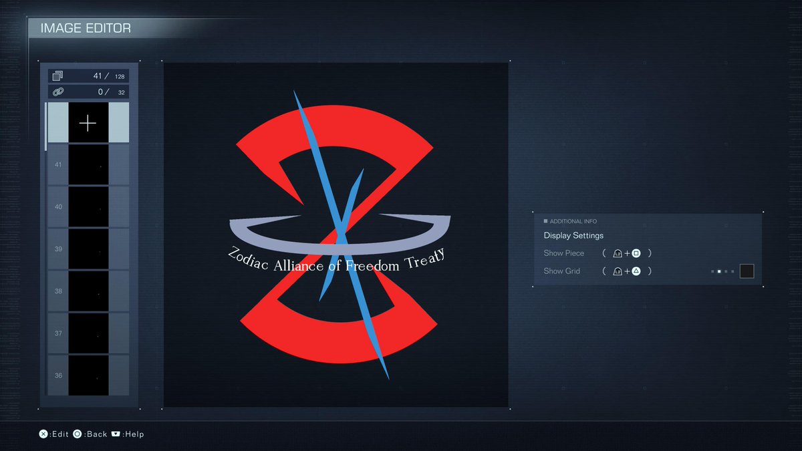Select layer 39 thumbnail
802x451 pixels.
[88, 249]
